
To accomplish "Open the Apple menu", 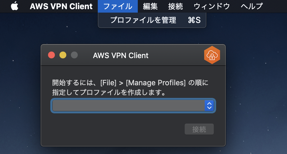I will pos(15,6).
